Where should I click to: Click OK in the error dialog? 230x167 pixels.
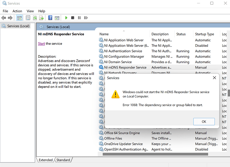coord(204,122)
